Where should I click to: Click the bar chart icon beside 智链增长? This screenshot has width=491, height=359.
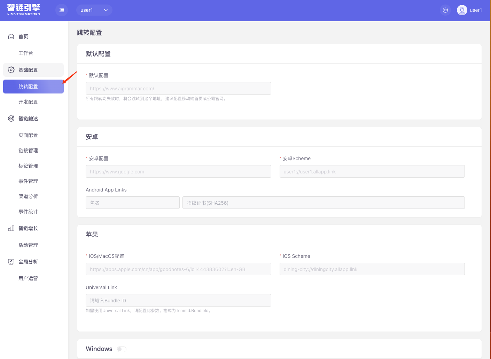[x=11, y=228]
